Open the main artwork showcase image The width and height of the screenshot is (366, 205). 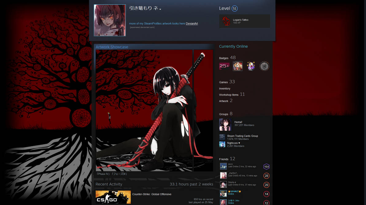(x=144, y=110)
